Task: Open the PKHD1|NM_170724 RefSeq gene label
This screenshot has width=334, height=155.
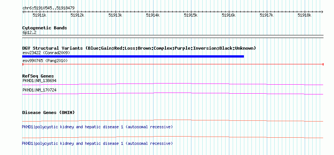Action: [39, 90]
